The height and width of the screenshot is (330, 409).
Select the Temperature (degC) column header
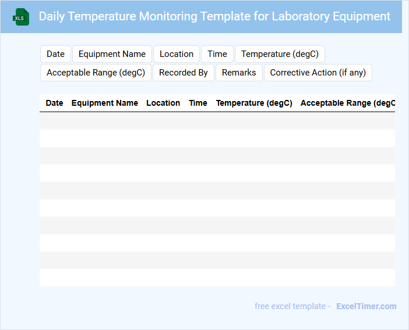coord(254,103)
